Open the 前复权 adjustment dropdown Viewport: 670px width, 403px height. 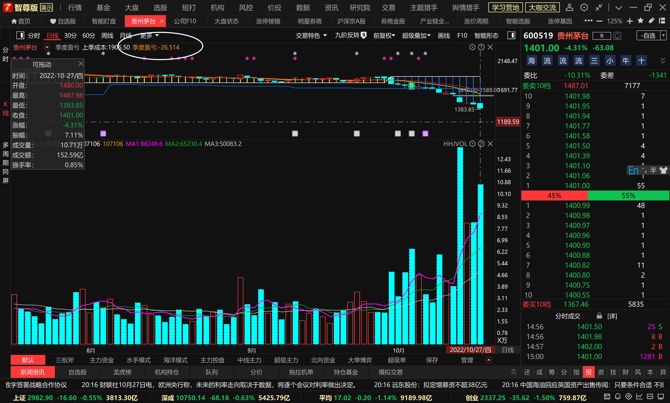(384, 36)
